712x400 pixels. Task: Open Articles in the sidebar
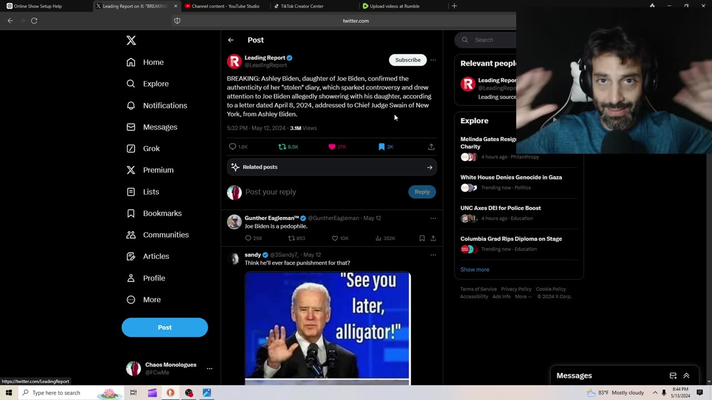148,256
